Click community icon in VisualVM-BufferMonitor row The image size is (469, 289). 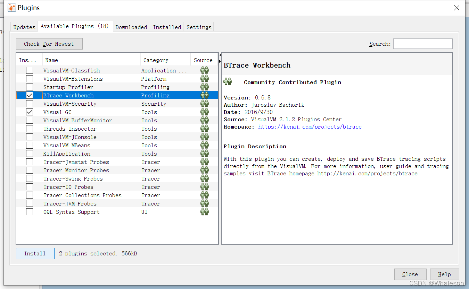[205, 120]
